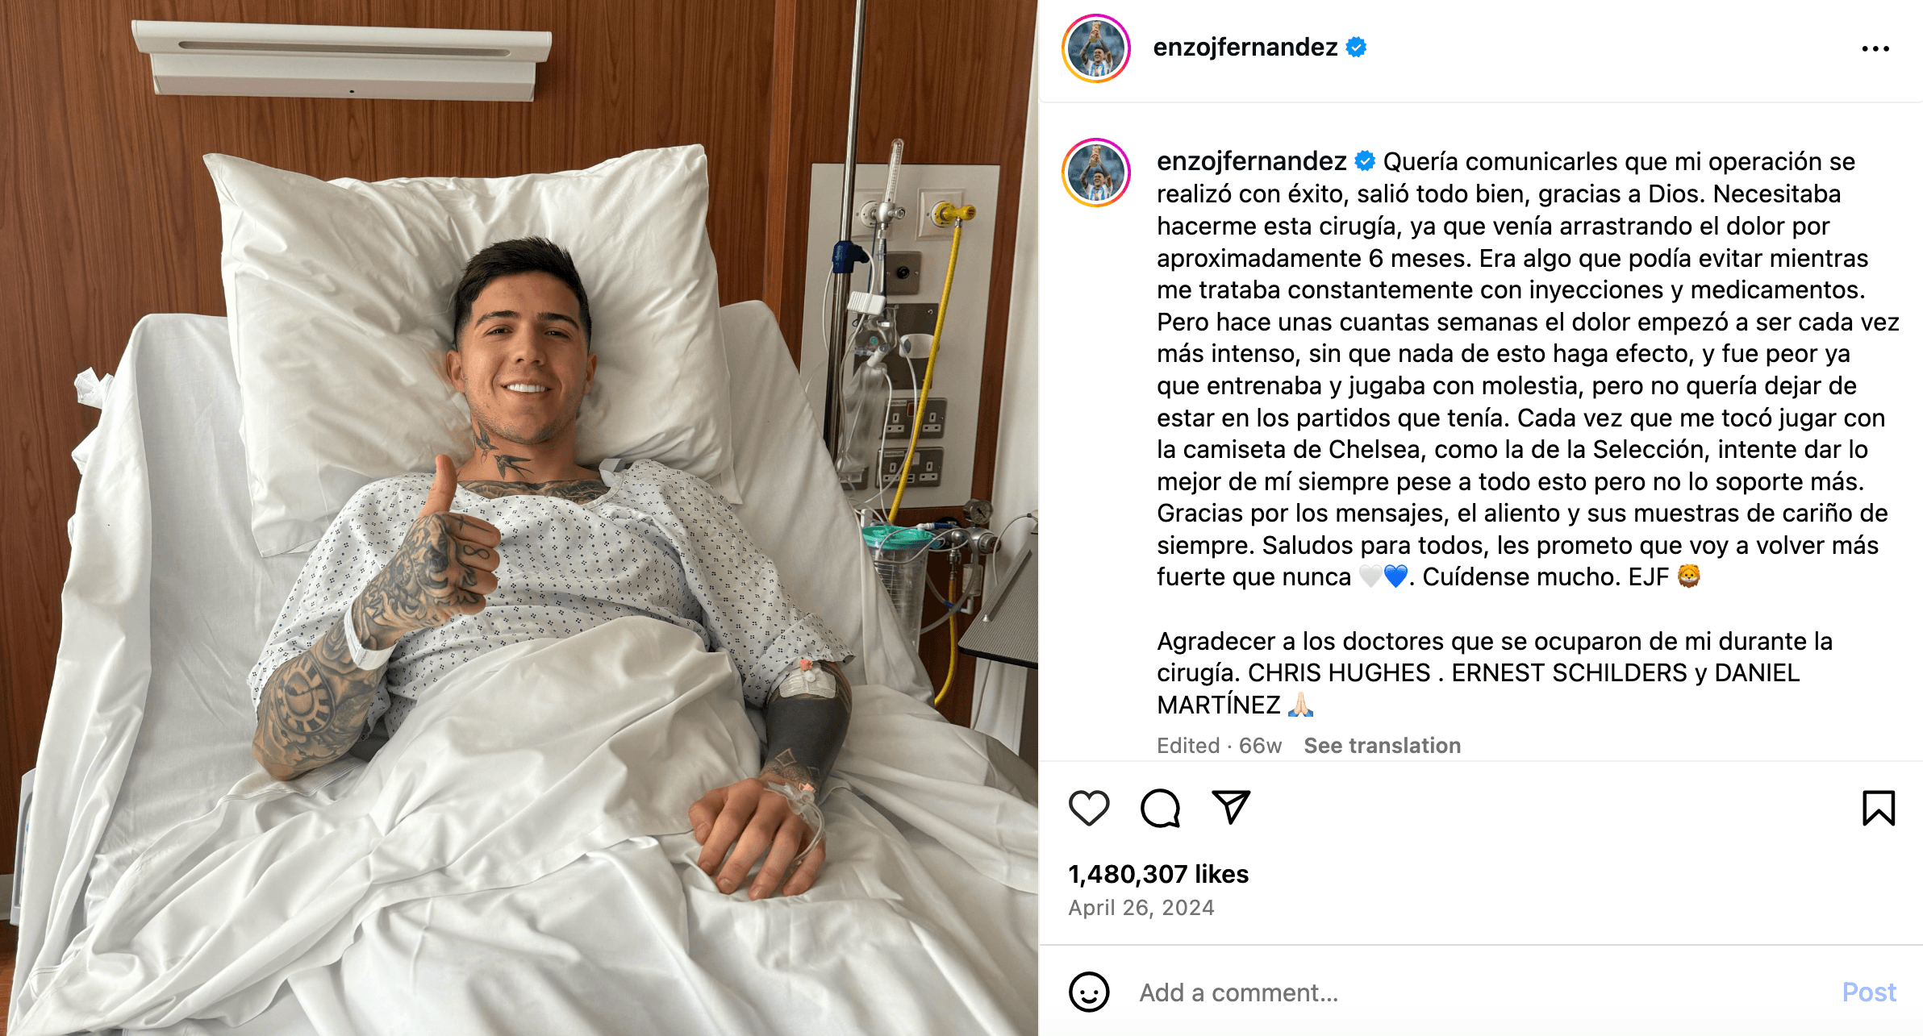Click the caption text paragraph

click(1527, 369)
